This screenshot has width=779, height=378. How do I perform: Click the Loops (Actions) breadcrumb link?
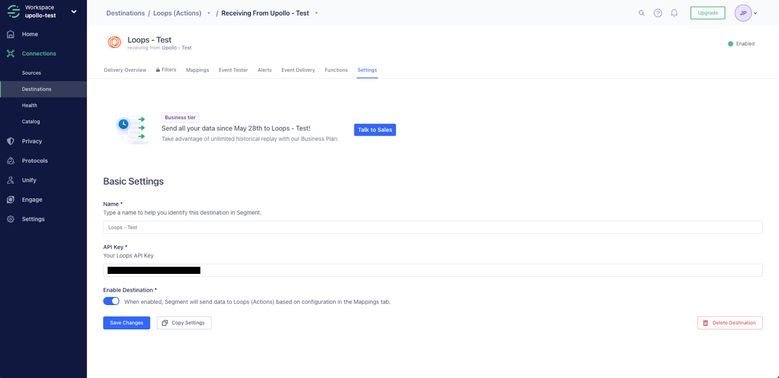177,13
